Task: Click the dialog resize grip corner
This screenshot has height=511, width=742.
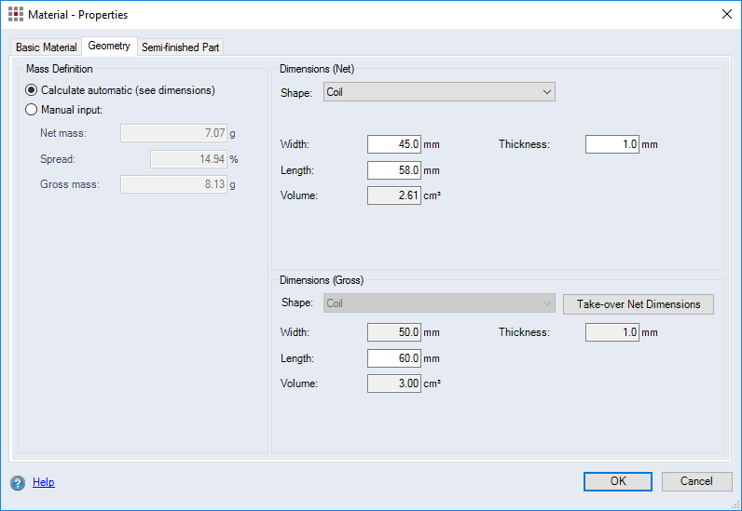Action: point(735,504)
